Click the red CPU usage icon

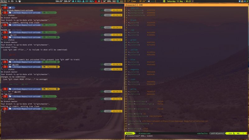pos(96,1)
